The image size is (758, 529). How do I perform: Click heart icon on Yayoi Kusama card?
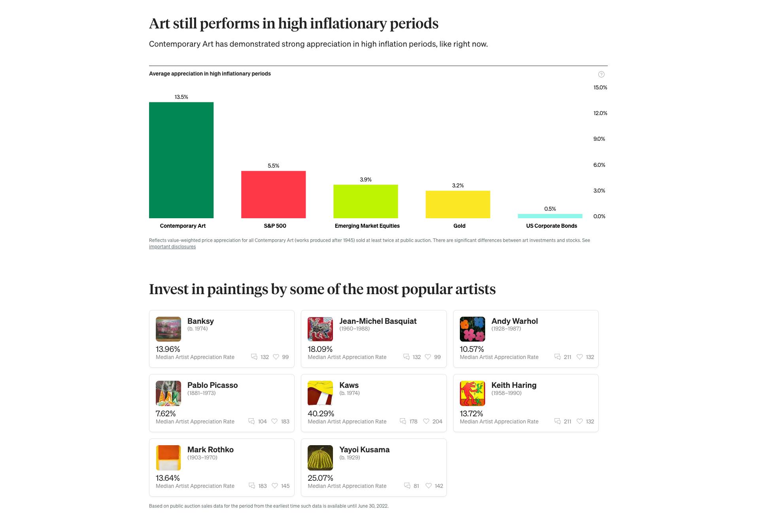(429, 486)
